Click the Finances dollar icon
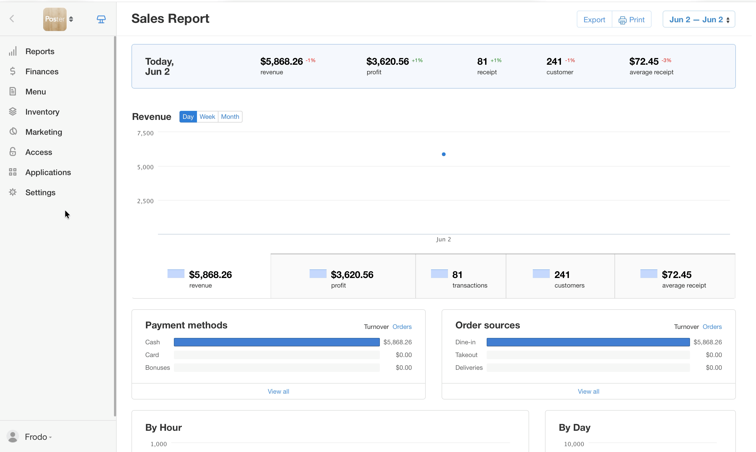This screenshot has width=756, height=452. click(x=13, y=71)
